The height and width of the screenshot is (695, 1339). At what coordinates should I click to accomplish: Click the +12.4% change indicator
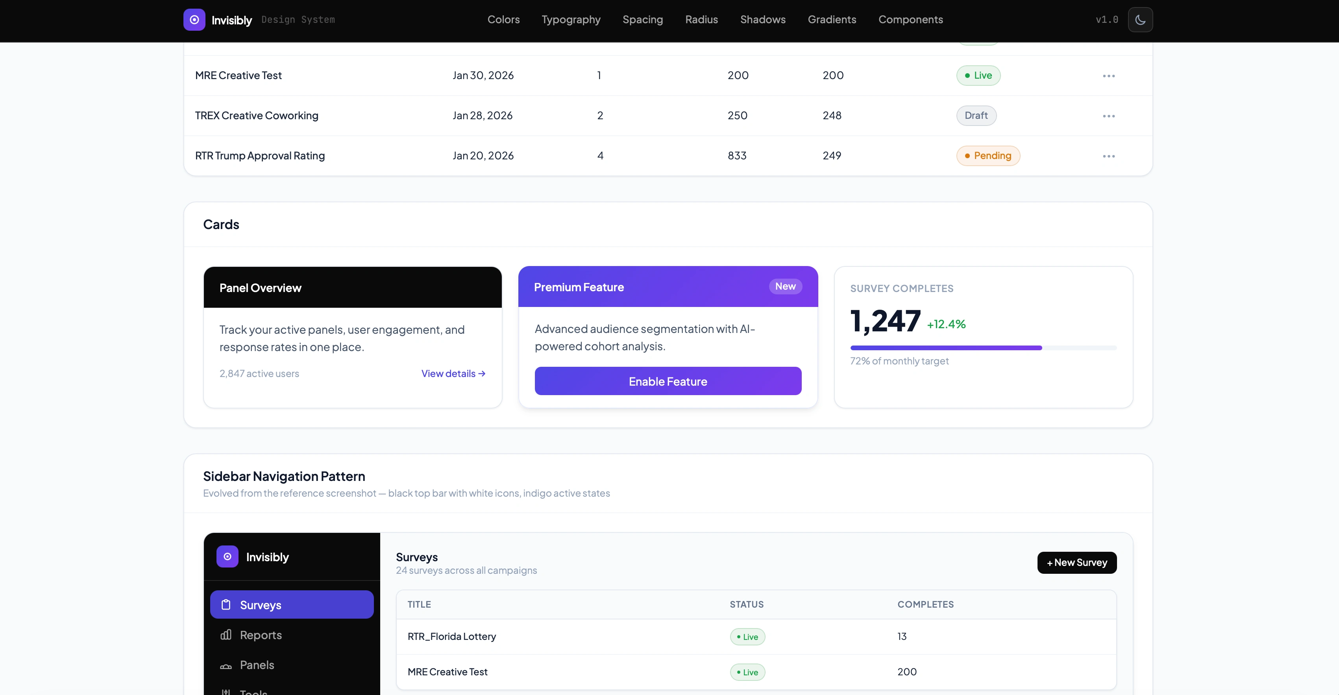coord(946,324)
